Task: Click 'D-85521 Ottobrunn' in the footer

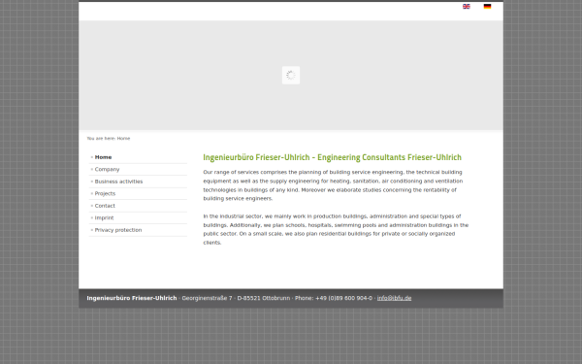Action: 264,298
